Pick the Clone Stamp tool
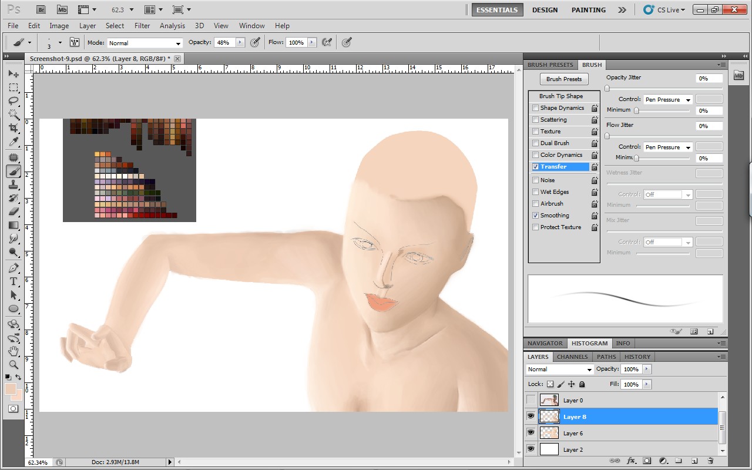752x470 pixels. tap(14, 184)
